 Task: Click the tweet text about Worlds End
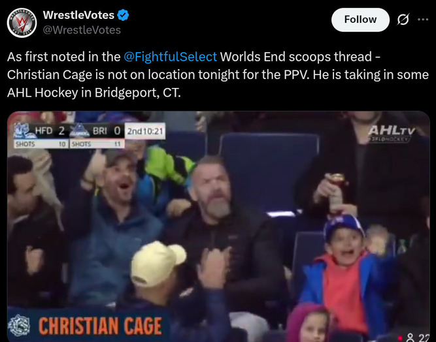(x=218, y=74)
